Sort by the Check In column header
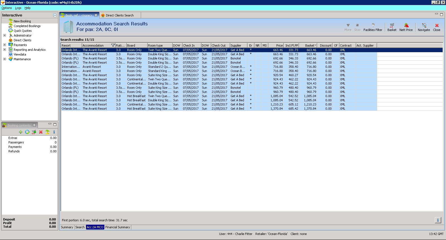 pyautogui.click(x=192, y=45)
